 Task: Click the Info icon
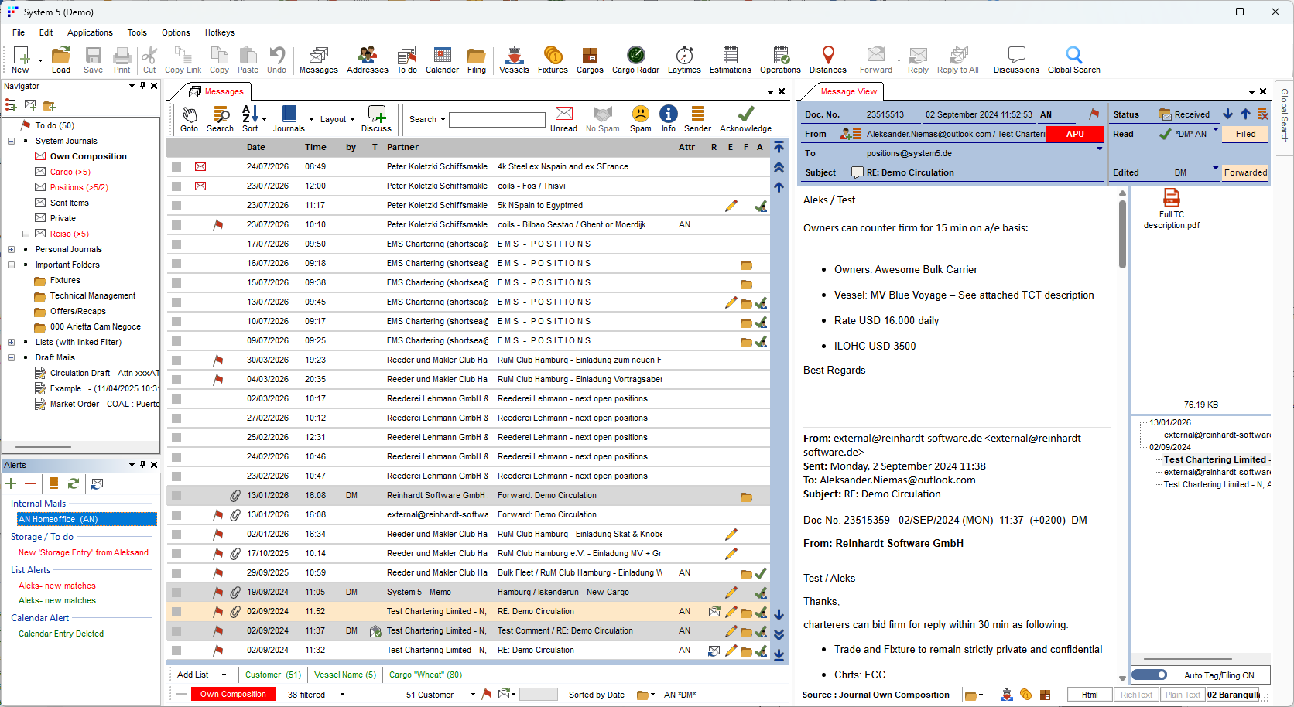click(669, 119)
